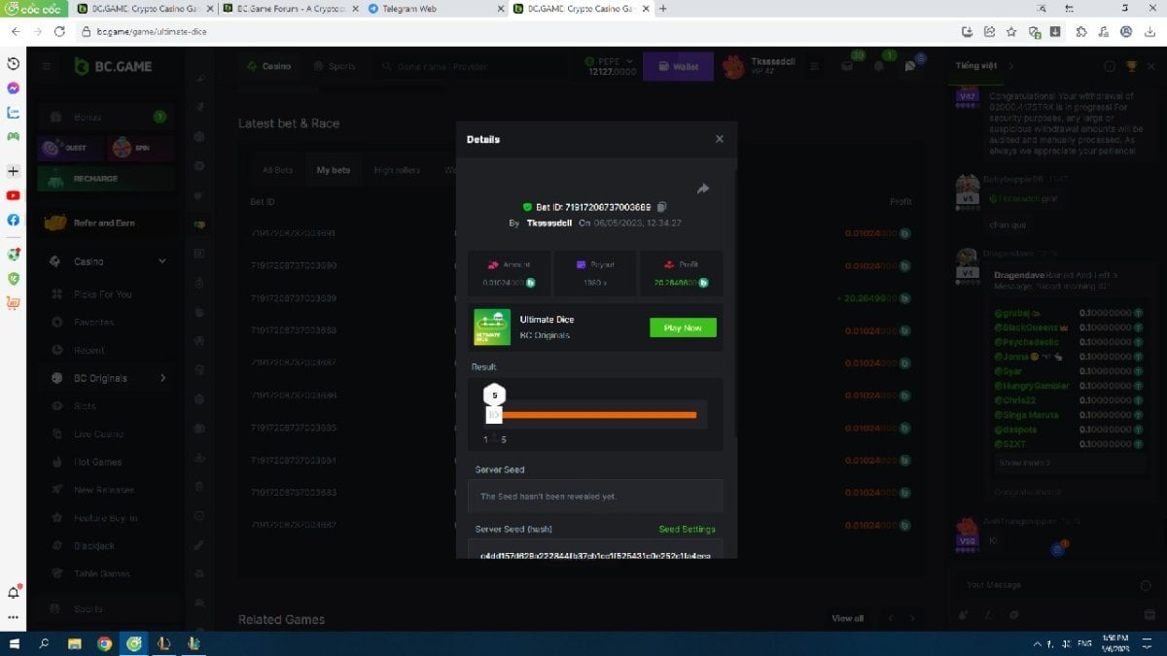
Task: Collapse the Casino section in sidebar
Action: pyautogui.click(x=161, y=261)
